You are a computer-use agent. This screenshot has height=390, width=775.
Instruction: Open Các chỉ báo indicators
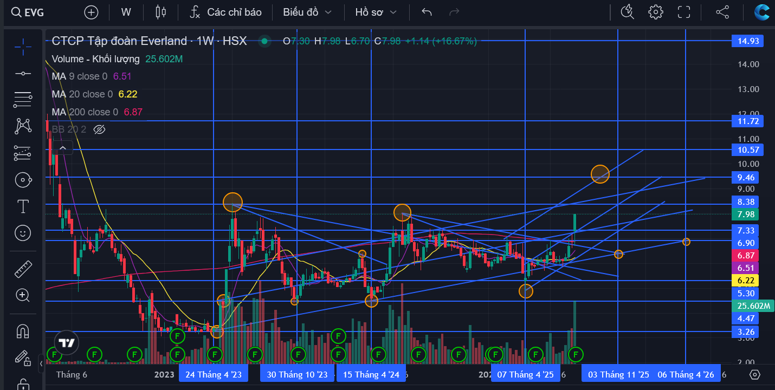(x=226, y=12)
